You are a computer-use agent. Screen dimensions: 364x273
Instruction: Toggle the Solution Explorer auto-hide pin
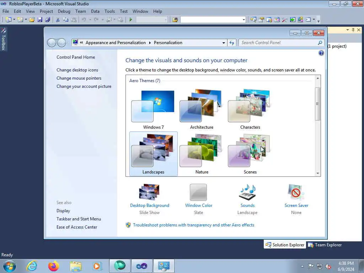click(353, 30)
